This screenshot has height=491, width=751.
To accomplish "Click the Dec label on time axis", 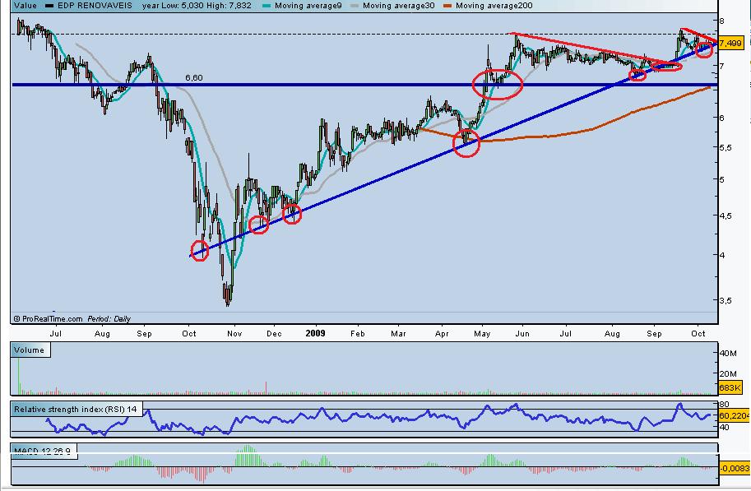I will (x=274, y=333).
